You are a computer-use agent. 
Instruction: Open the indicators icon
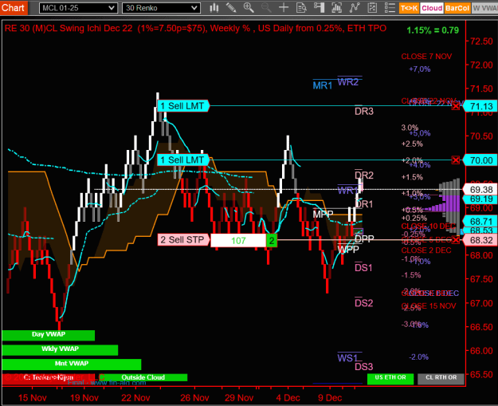[x=355, y=8]
